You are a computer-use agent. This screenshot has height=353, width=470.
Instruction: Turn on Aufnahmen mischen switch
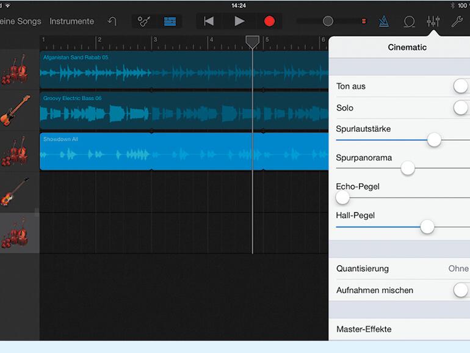[461, 290]
